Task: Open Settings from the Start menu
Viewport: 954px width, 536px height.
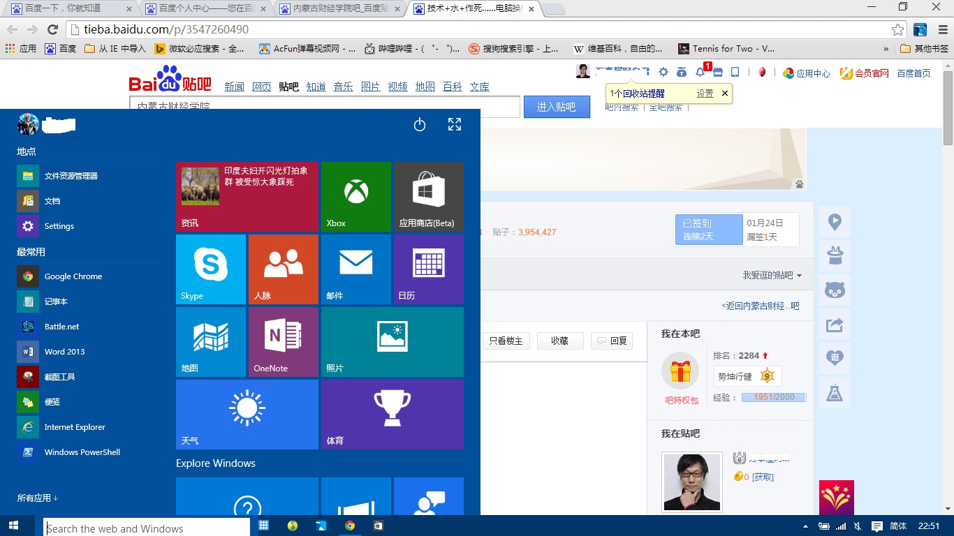Action: [x=87, y=226]
